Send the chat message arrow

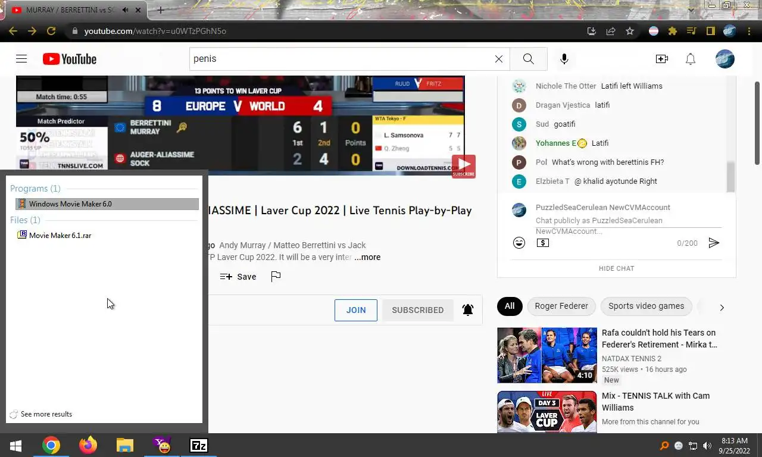tap(714, 243)
